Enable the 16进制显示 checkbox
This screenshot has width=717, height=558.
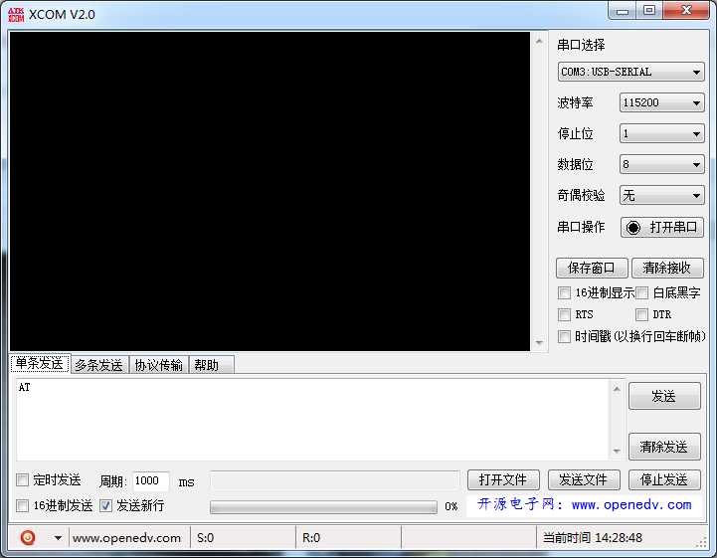[564, 292]
